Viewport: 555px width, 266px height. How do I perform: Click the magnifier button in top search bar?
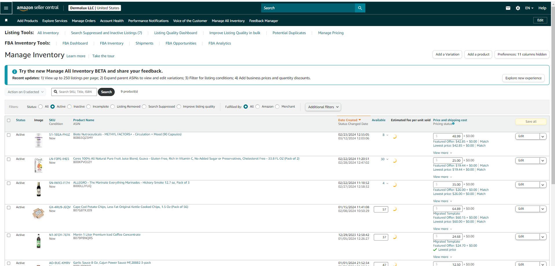coord(360,8)
